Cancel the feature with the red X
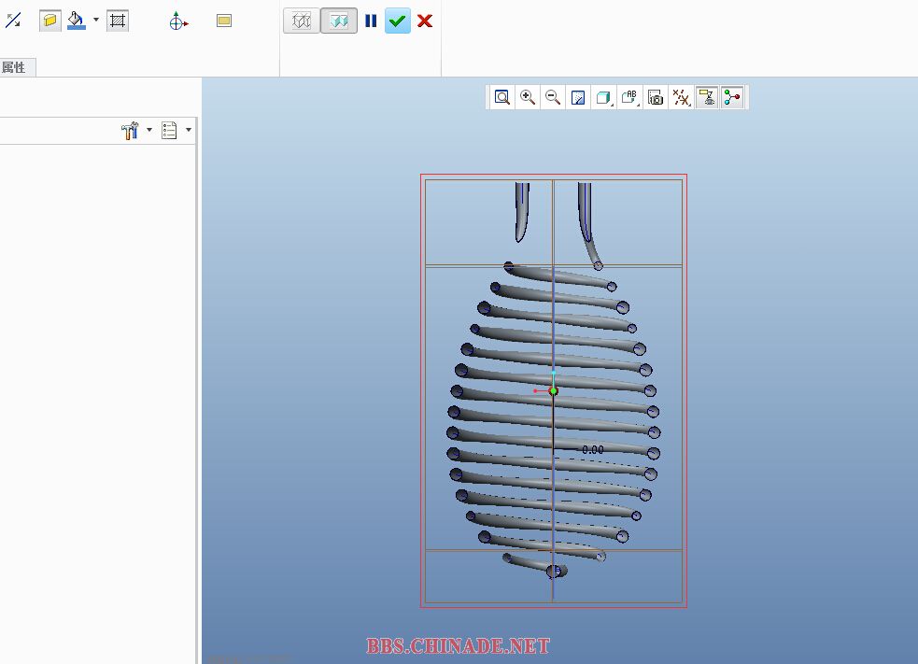This screenshot has height=664, width=918. (425, 21)
